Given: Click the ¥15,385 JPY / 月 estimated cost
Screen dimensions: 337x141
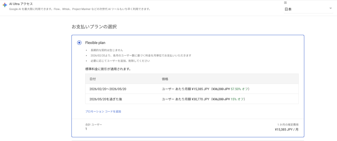Looking at the screenshot, I should click(x=286, y=130).
